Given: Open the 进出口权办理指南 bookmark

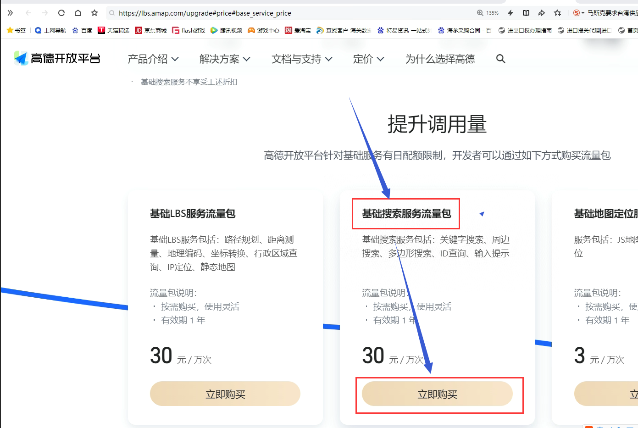Looking at the screenshot, I should (x=525, y=30).
